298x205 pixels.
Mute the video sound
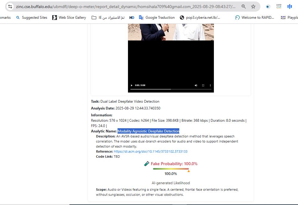pyautogui.click(x=196, y=85)
